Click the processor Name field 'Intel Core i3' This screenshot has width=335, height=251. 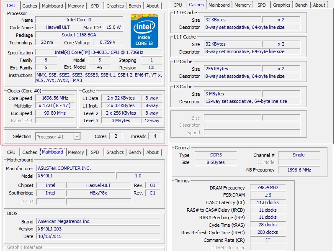click(x=79, y=20)
